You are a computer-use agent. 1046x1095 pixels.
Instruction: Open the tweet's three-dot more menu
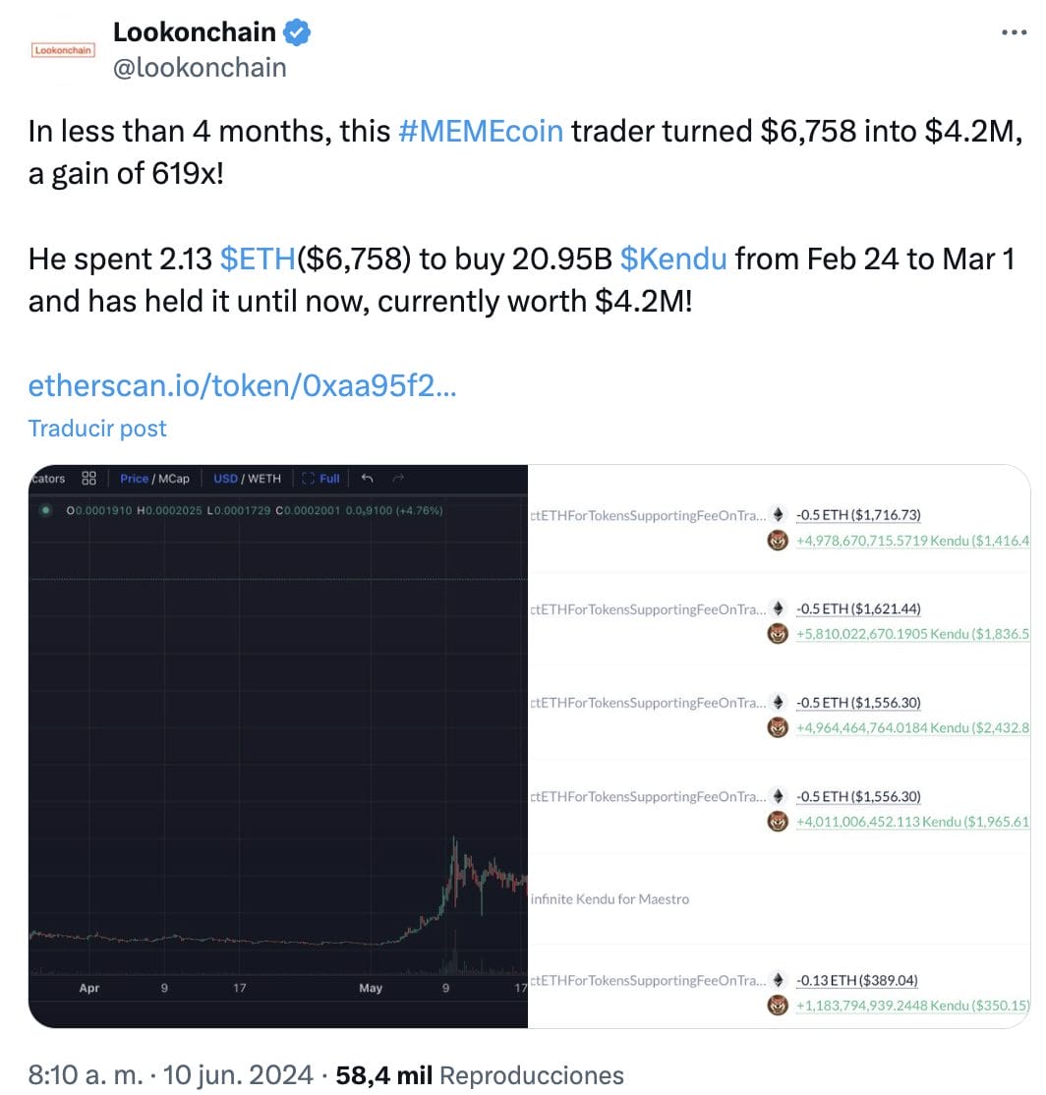[x=1014, y=32]
